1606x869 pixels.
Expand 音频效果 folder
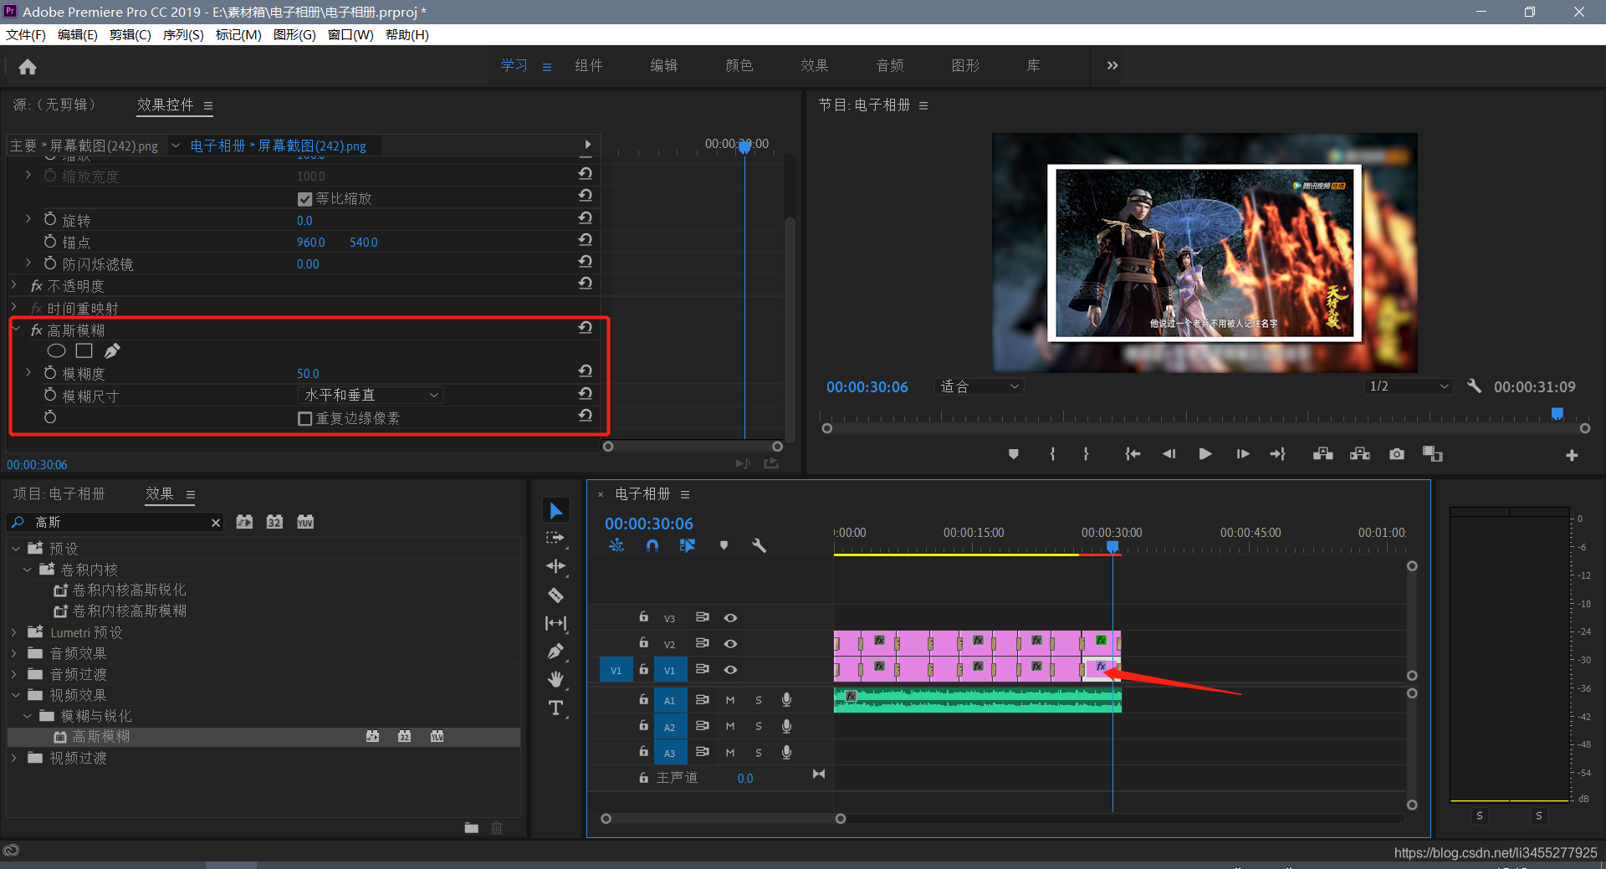[x=14, y=653]
